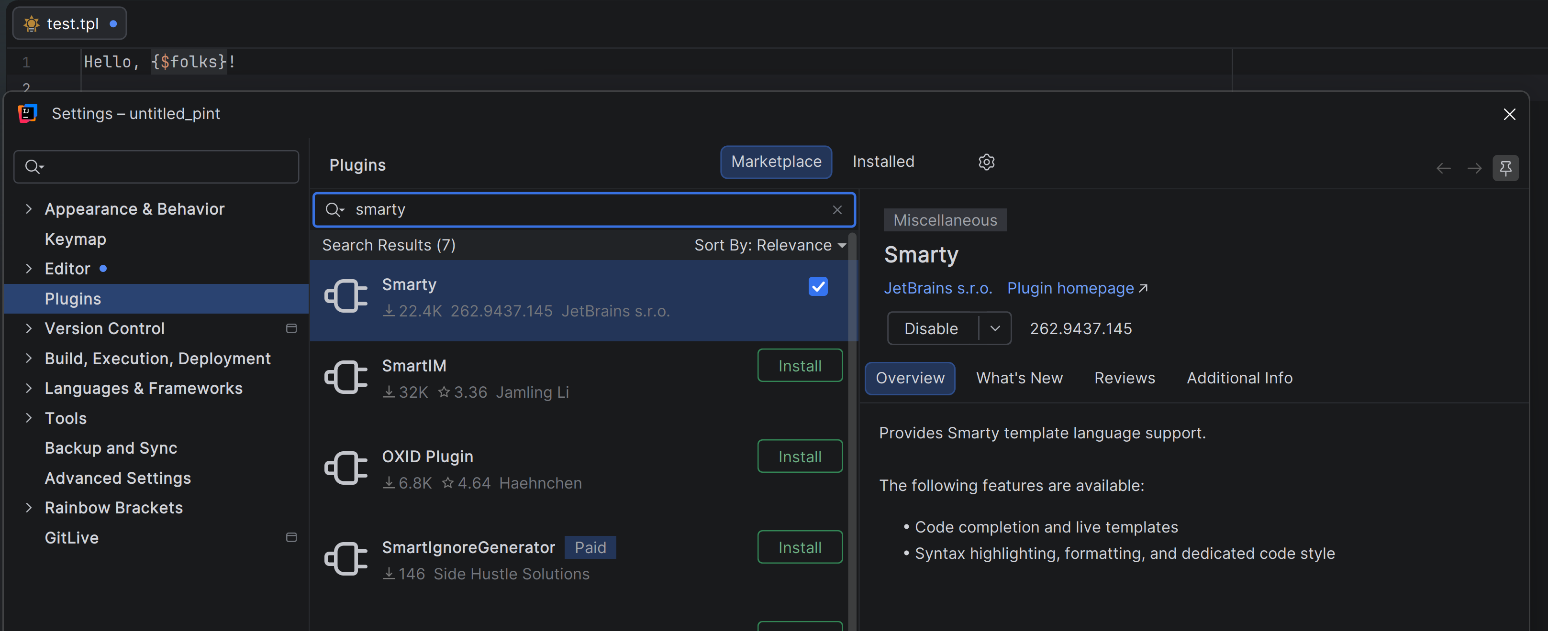Install the SmartIgnoreGenerator plugin
Screen dimensions: 1548x631
pos(800,547)
